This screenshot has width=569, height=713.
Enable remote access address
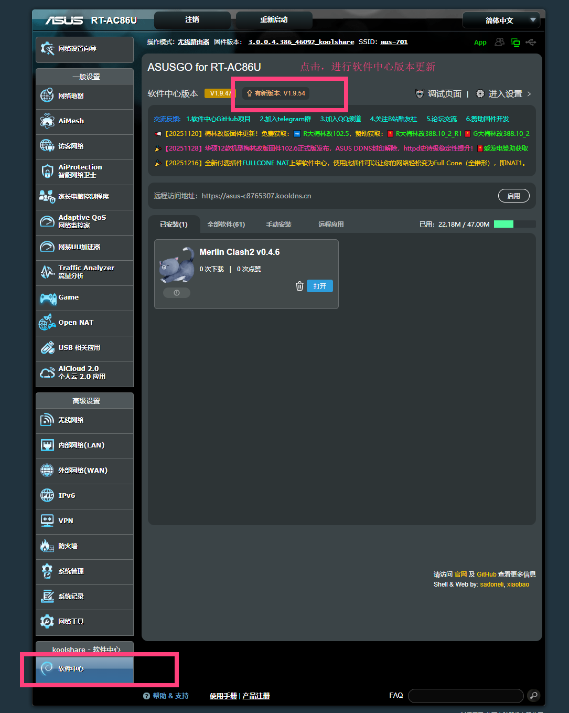[513, 196]
